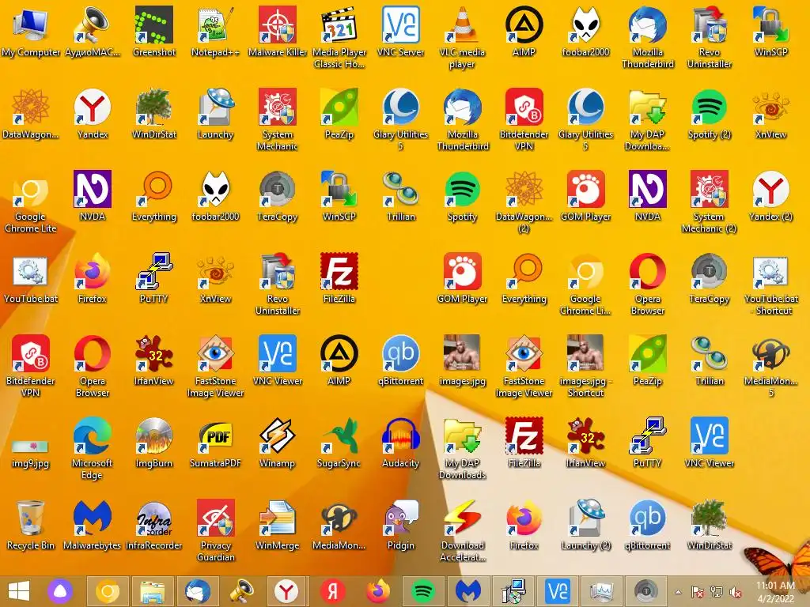Click the Thunderbird taskbar icon
810x607 pixels.
click(x=198, y=591)
